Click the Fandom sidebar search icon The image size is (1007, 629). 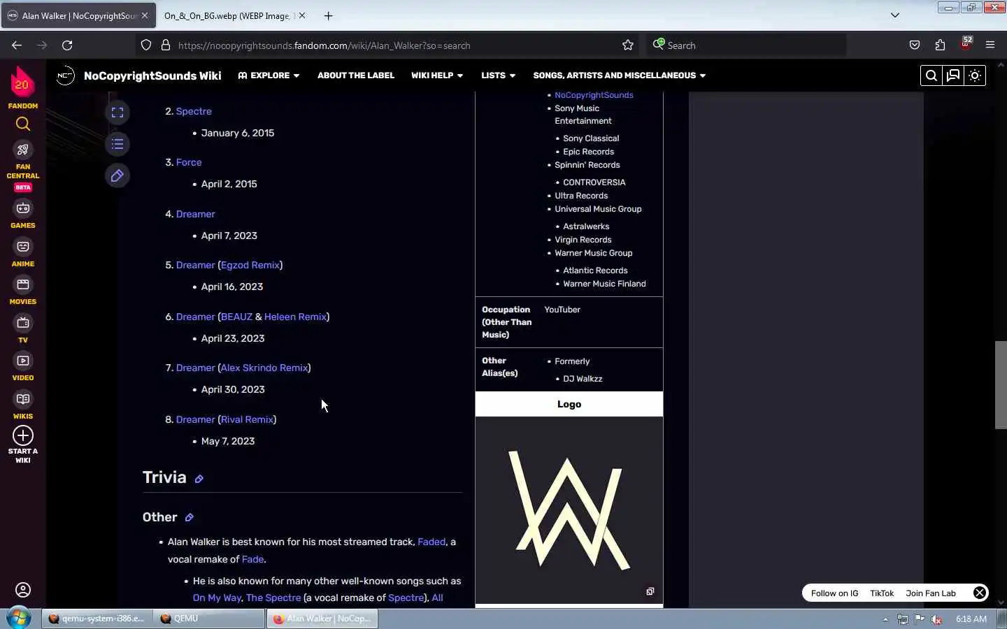(23, 124)
